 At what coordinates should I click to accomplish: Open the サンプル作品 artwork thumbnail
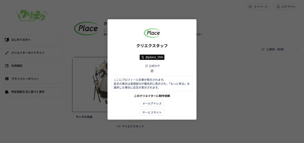(90, 84)
